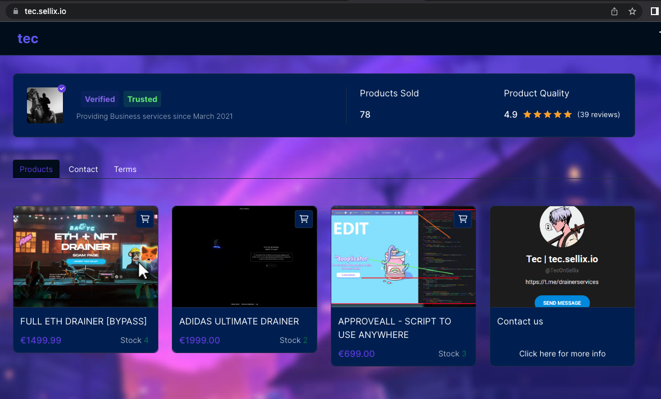This screenshot has width=661, height=399.
Task: Click the ADIDAS ULTIMATE DRAINER product thumbnail
Action: (x=244, y=257)
